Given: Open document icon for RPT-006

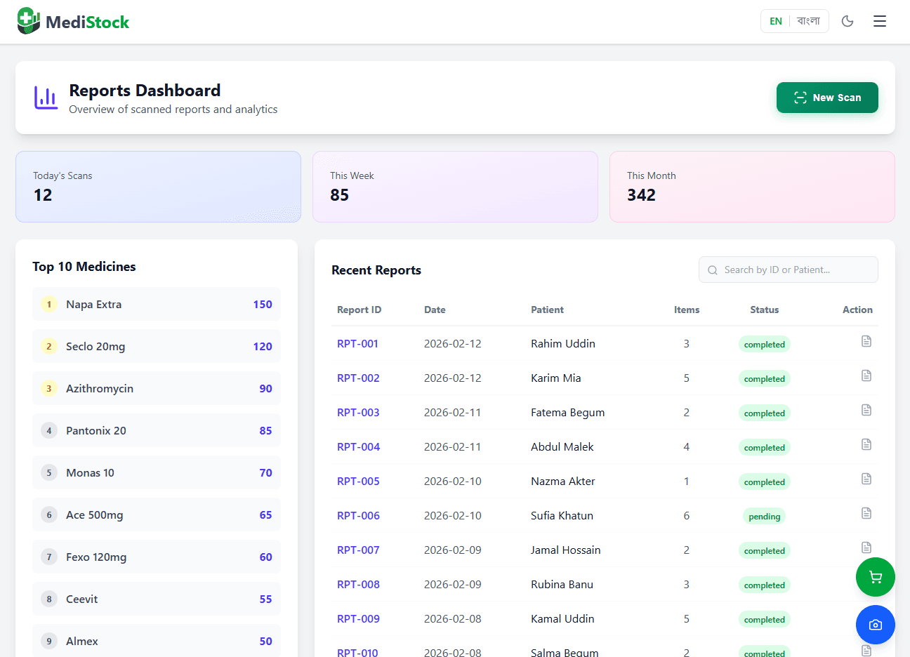Looking at the screenshot, I should 866,513.
